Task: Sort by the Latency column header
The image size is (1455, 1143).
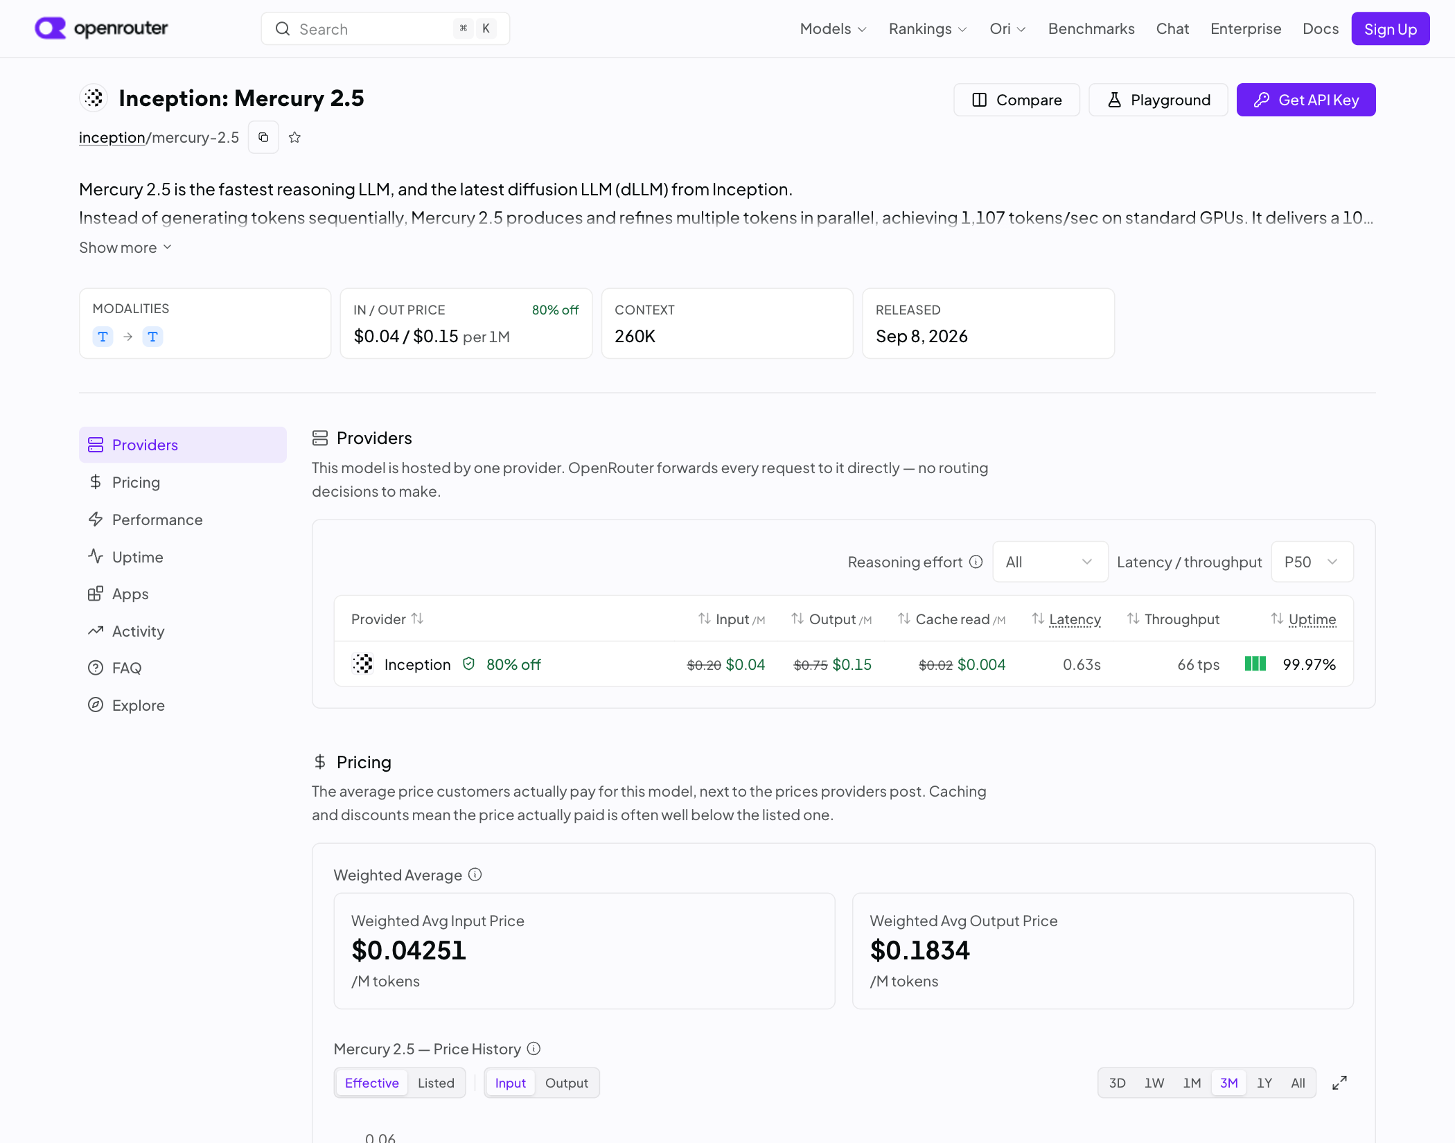Action: [x=1067, y=619]
